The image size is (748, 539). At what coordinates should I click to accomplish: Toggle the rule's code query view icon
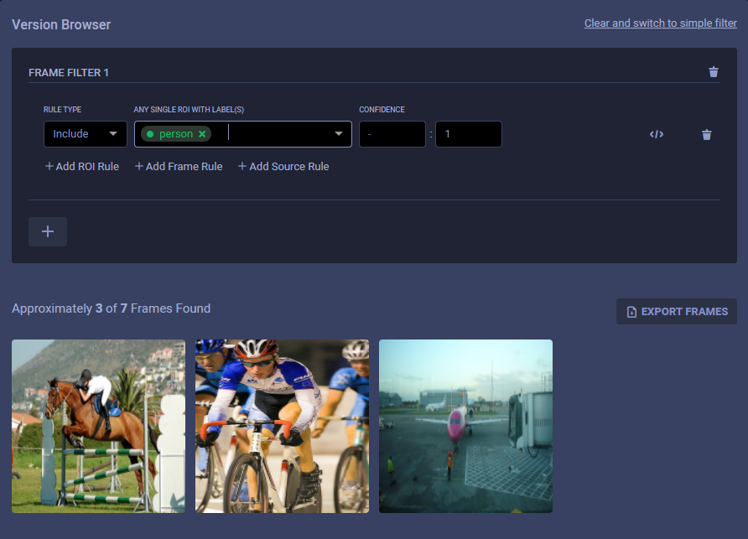point(657,135)
